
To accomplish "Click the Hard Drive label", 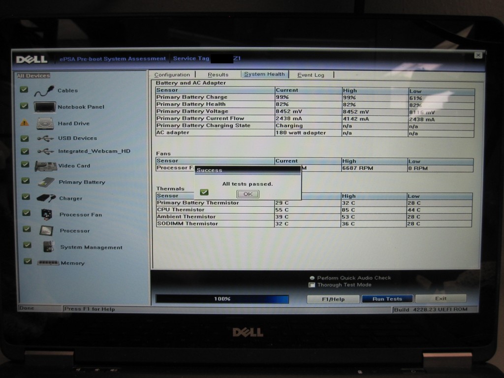I will (x=74, y=124).
